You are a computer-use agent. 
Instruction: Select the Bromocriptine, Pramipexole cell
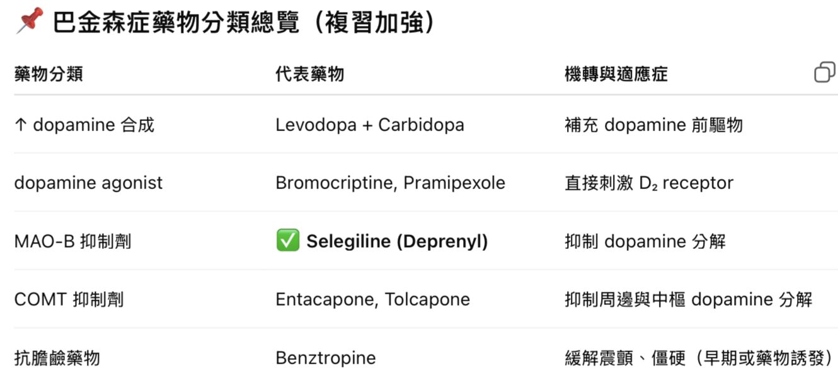pos(390,183)
